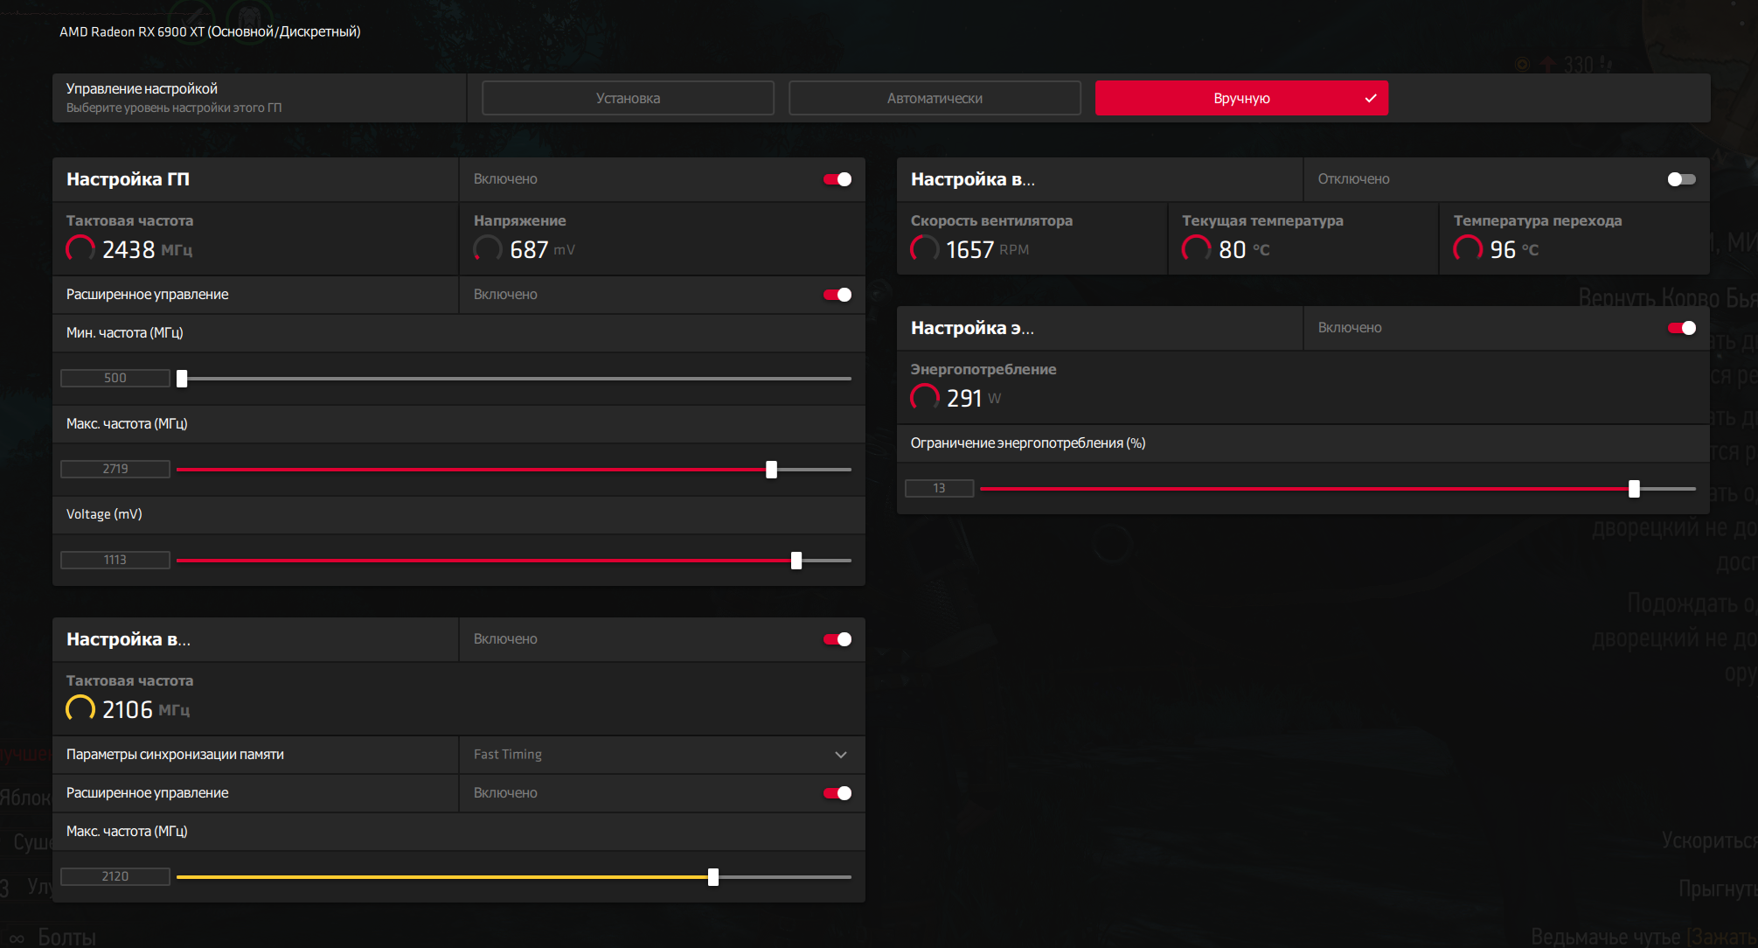Image resolution: width=1758 pixels, height=948 pixels.
Task: Click the 291 W power consumption gauge
Action: (925, 398)
